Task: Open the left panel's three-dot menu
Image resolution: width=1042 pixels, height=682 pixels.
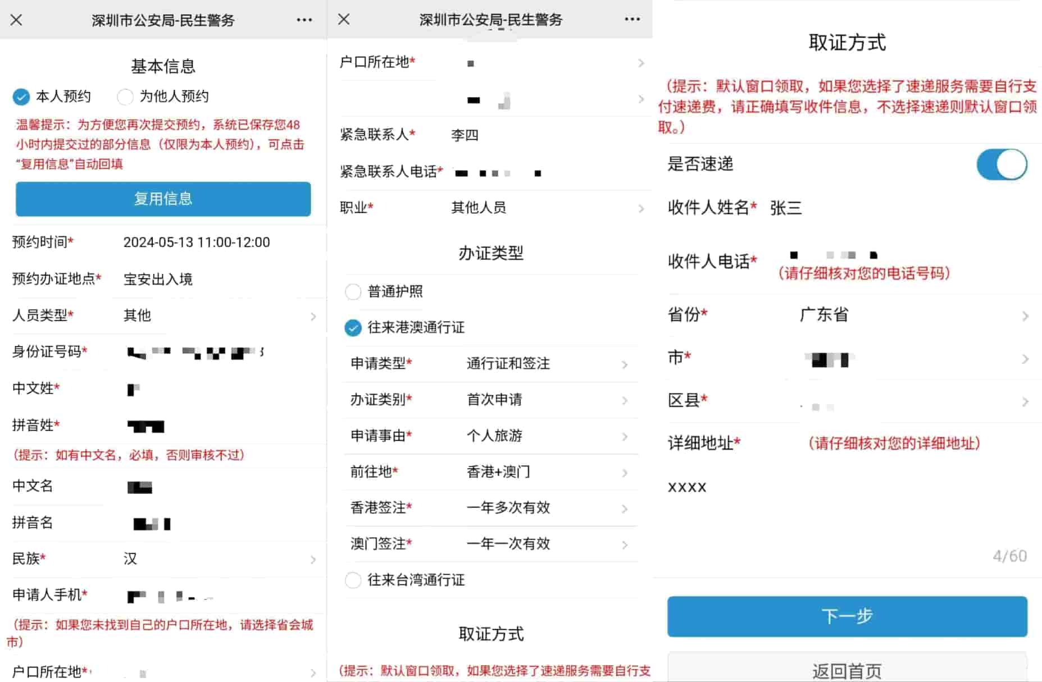Action: (304, 20)
